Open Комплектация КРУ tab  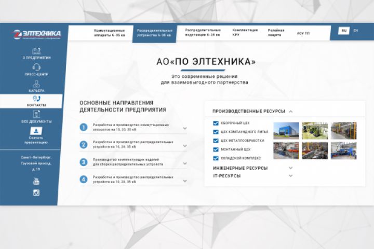(245, 33)
